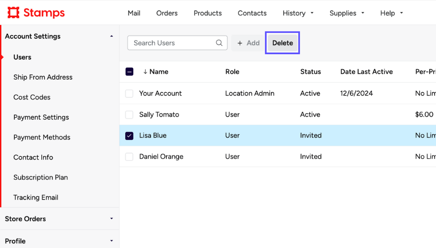Select Users in the sidebar
The height and width of the screenshot is (248, 436).
22,57
